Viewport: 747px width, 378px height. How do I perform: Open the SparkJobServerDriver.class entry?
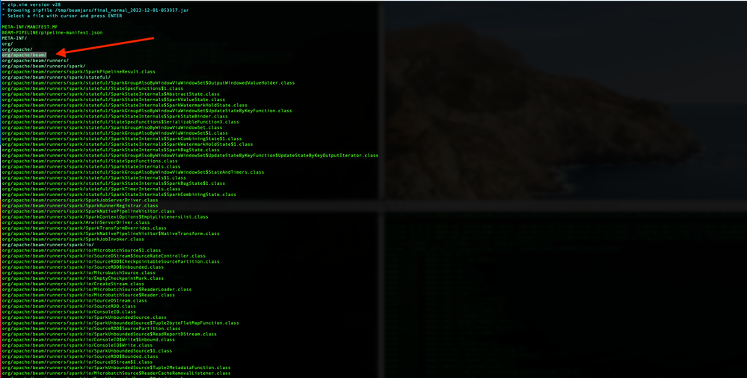[78, 200]
